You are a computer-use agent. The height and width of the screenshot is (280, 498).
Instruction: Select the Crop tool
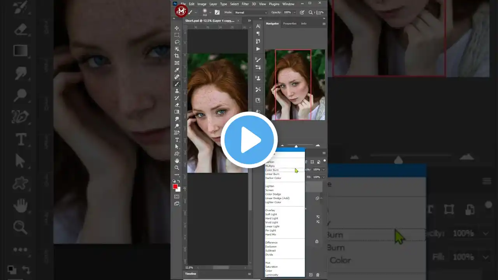coord(177,56)
